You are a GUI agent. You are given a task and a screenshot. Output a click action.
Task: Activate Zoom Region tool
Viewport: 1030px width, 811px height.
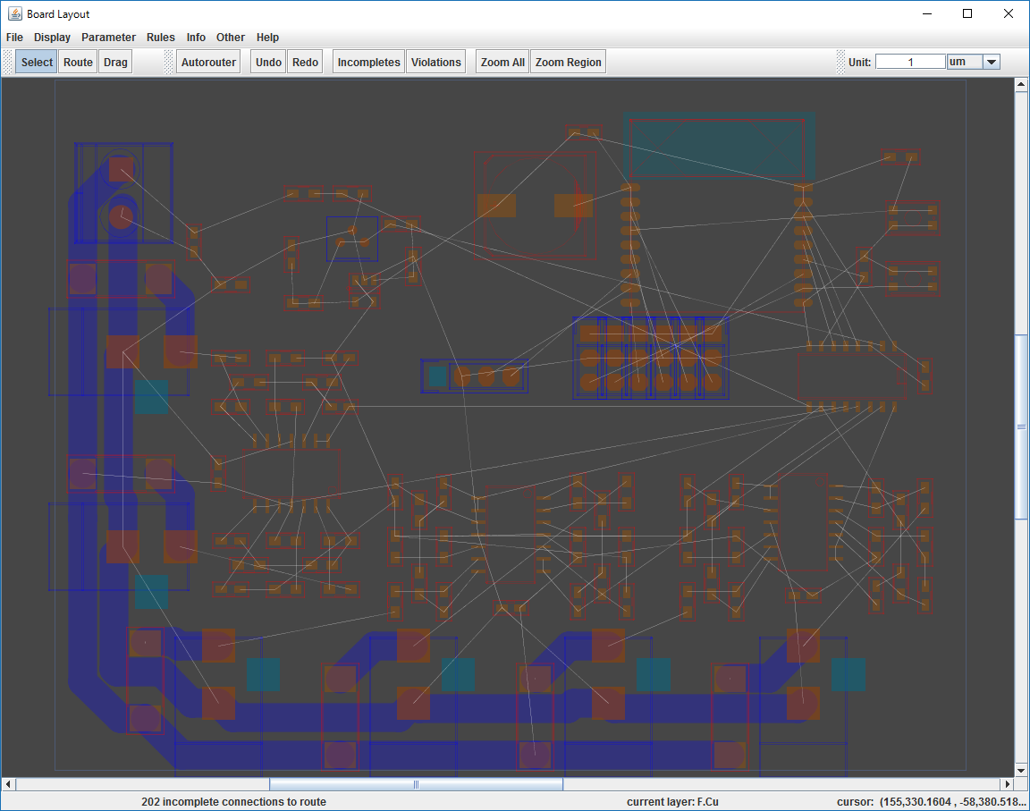[x=568, y=62]
